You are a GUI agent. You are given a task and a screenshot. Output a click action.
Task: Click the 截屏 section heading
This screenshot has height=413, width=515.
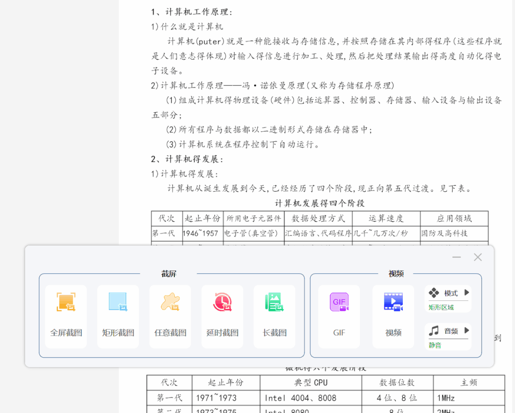click(169, 274)
